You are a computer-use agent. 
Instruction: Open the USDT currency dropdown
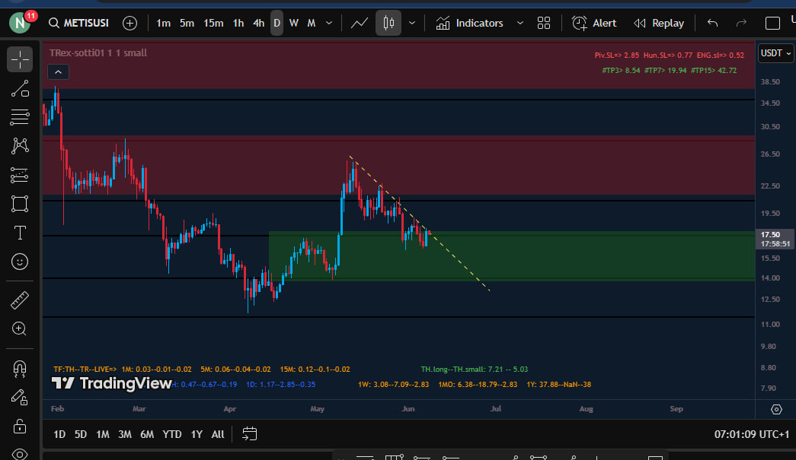click(x=775, y=53)
